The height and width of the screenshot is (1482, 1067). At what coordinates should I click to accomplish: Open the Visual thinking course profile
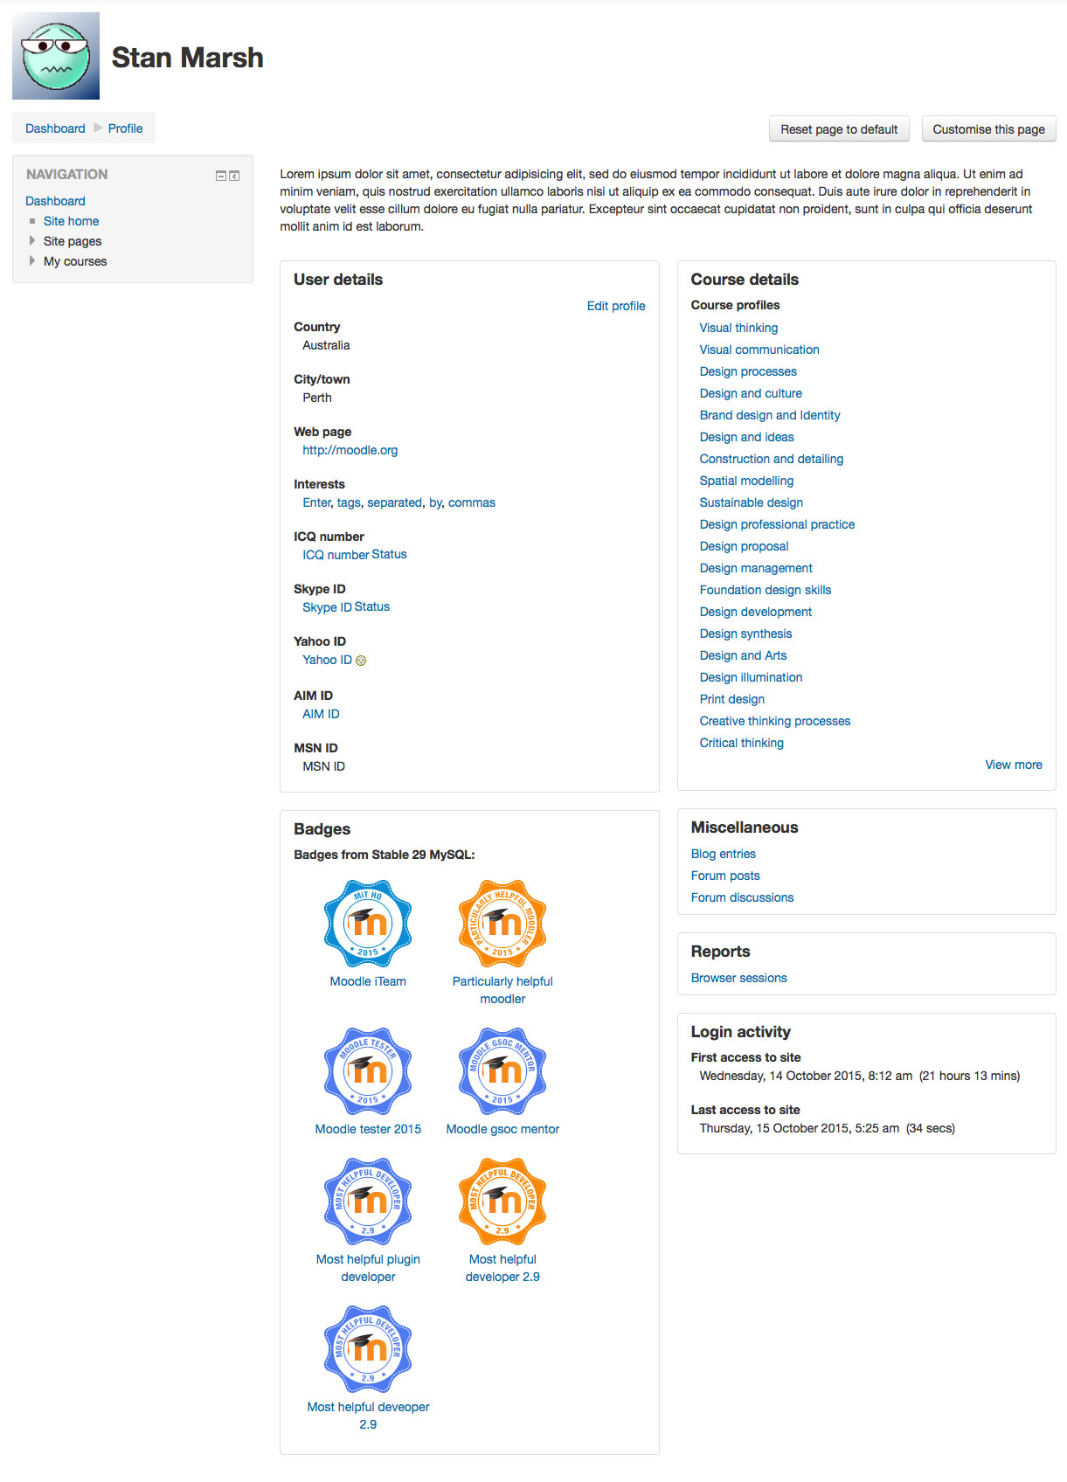click(x=738, y=328)
